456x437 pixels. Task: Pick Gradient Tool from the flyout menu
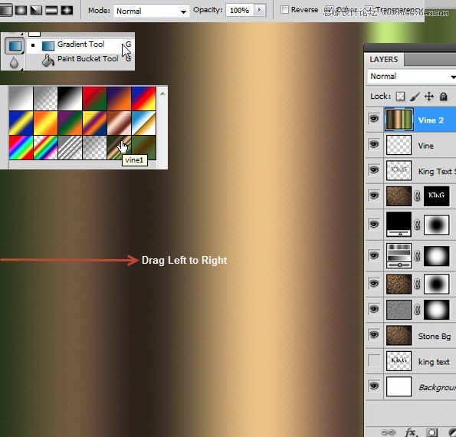(80, 44)
